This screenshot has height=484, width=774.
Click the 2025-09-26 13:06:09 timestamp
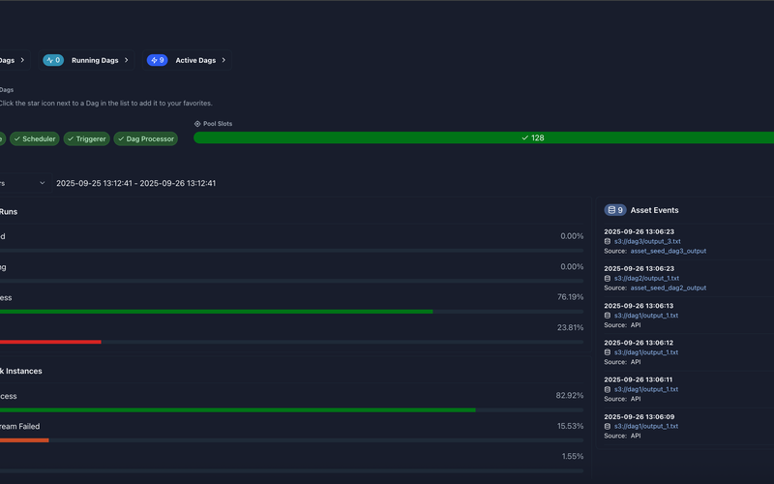pos(640,417)
